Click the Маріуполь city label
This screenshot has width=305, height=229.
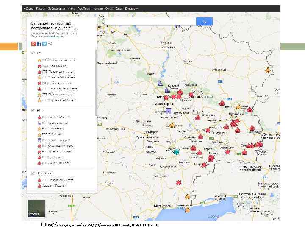click(x=162, y=206)
